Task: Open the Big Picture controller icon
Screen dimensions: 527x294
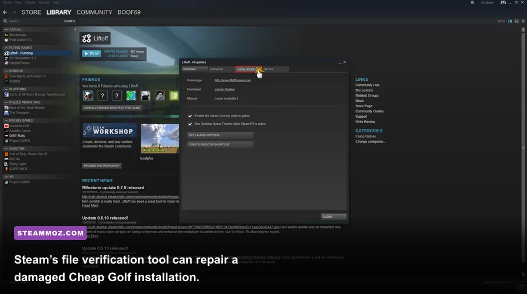Action: (503, 2)
